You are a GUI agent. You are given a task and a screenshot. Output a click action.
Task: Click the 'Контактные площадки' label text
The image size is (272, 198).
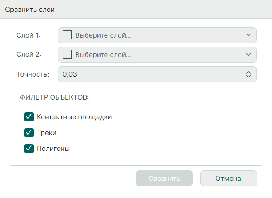click(74, 117)
